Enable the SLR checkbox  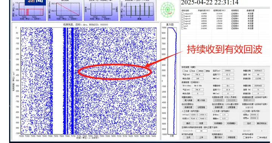click(184, 71)
